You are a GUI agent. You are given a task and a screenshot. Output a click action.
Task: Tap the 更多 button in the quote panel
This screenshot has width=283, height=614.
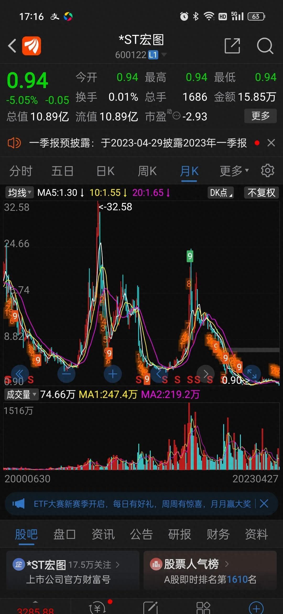pos(260,116)
